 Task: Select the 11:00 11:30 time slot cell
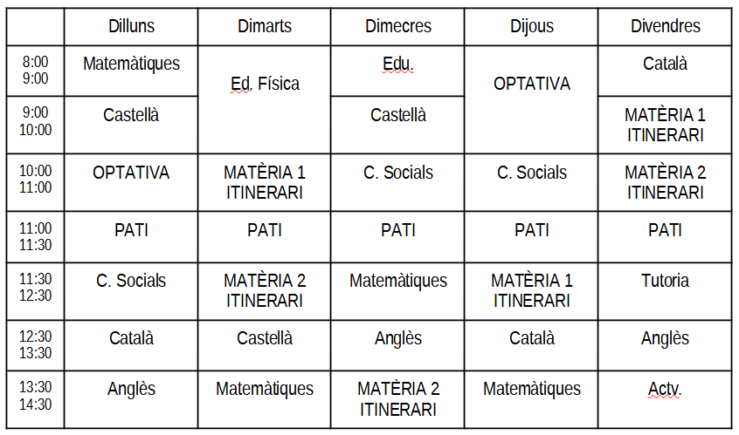click(36, 236)
